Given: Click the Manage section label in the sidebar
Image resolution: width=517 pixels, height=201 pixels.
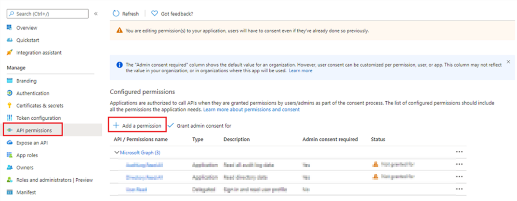Looking at the screenshot, I should [16, 67].
